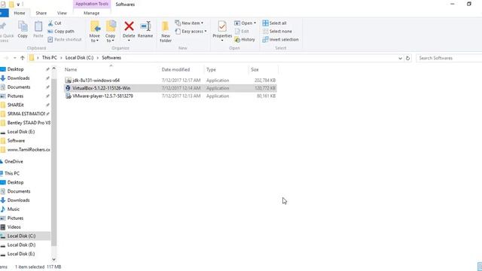Image resolution: width=482 pixels, height=271 pixels.
Task: Sort by the Type column header
Action: [211, 70]
